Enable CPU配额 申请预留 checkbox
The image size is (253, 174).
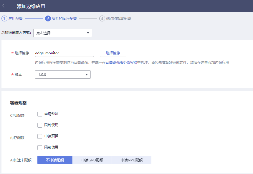pos(40,114)
